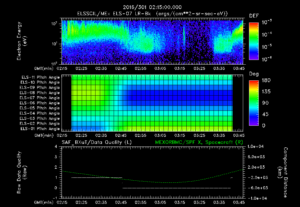Select the Component Distance (km) axis label
The height and width of the screenshot is (207, 300).
pyautogui.click(x=283, y=172)
